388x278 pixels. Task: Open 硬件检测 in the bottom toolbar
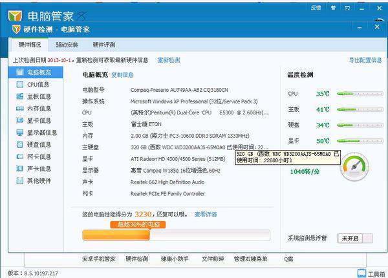pos(137,259)
